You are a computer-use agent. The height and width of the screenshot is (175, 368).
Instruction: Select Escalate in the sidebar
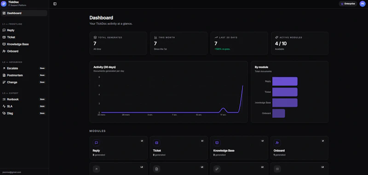[24, 68]
